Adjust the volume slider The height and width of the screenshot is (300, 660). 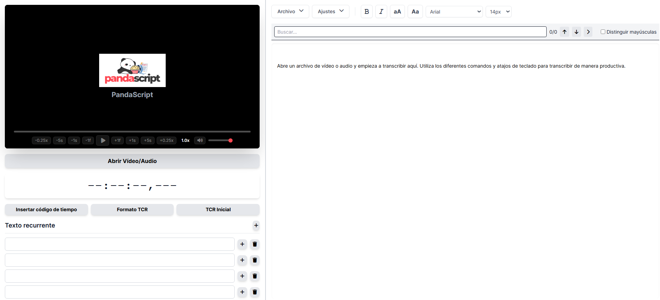pos(220,140)
